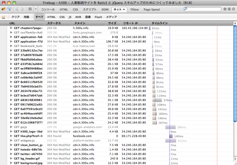This screenshot has height=165, width=237.
Task: Expand the GET bg_header.gif request
Action: [x=11, y=158]
